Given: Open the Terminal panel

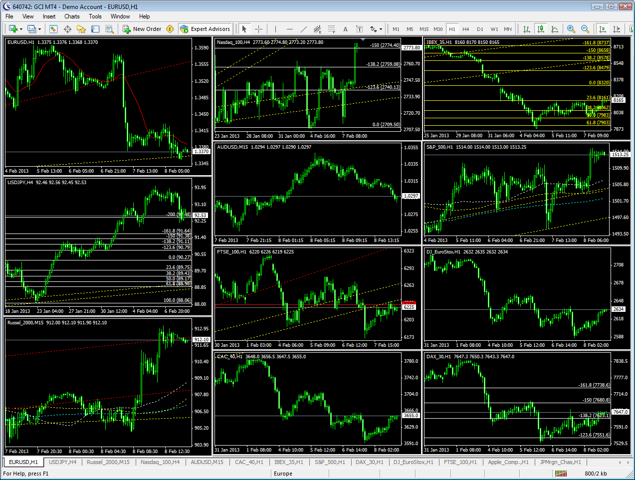Looking at the screenshot, I should click(95, 29).
